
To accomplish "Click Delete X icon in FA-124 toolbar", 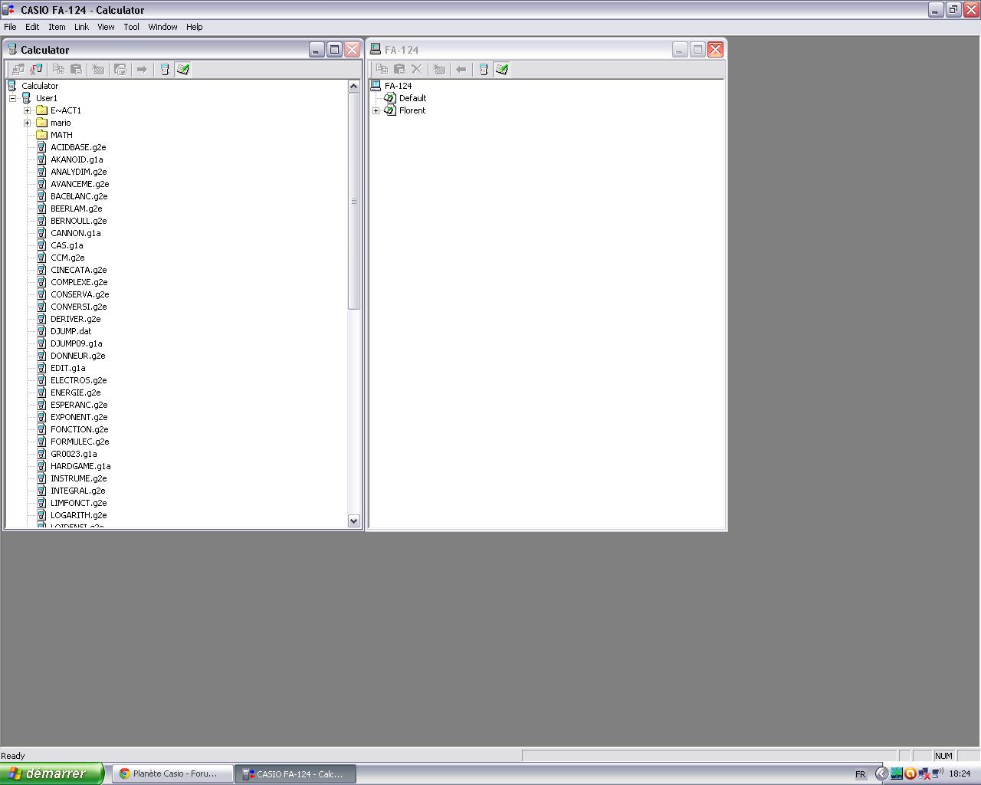I will coord(417,69).
